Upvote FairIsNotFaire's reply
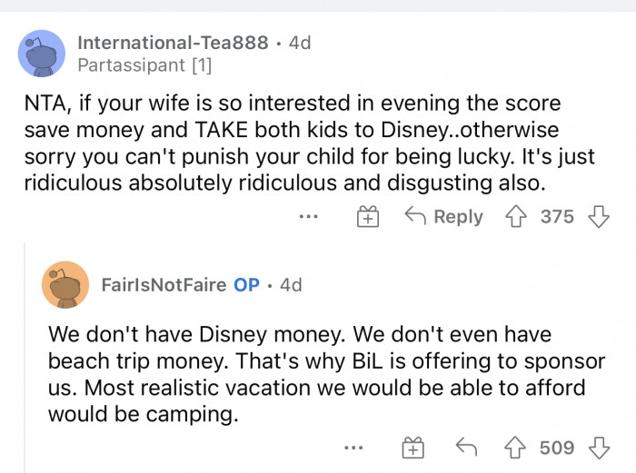The image size is (636, 473). [x=518, y=448]
